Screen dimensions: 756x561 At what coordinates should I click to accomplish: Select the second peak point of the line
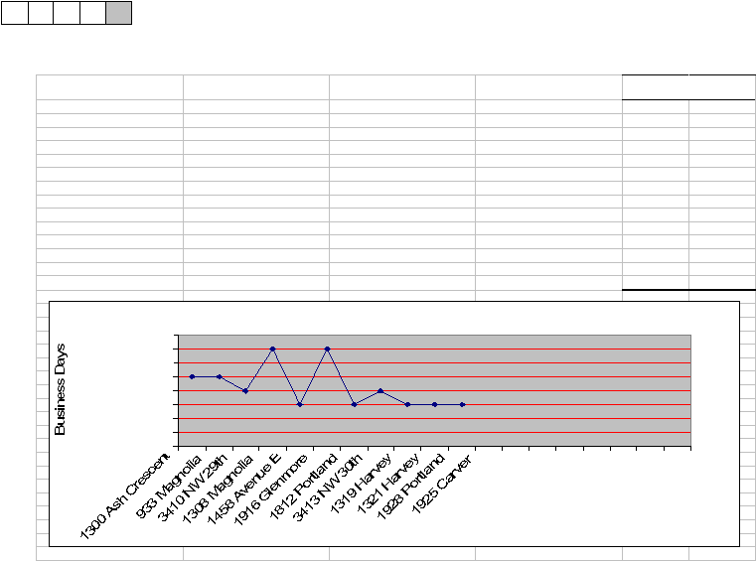tap(327, 349)
